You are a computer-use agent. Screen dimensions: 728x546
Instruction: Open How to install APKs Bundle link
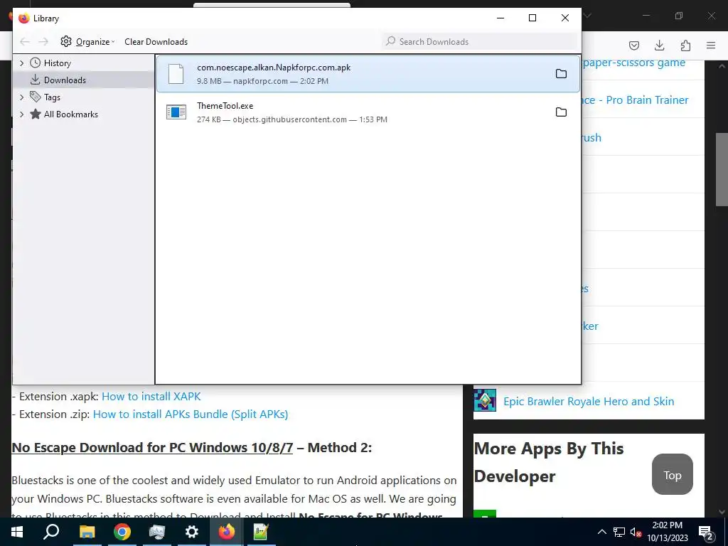coord(191,414)
